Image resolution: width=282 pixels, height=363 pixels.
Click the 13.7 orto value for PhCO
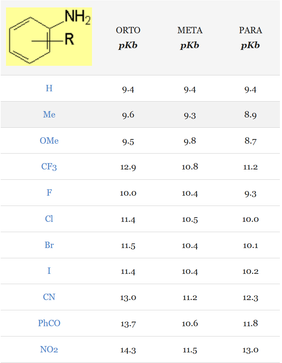pos(128,324)
